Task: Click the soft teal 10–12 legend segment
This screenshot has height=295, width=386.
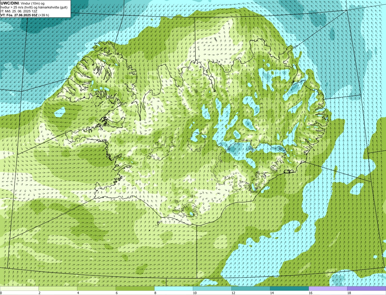Action: click(x=212, y=288)
